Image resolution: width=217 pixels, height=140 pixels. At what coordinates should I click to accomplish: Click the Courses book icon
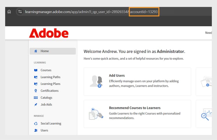[x=36, y=70]
